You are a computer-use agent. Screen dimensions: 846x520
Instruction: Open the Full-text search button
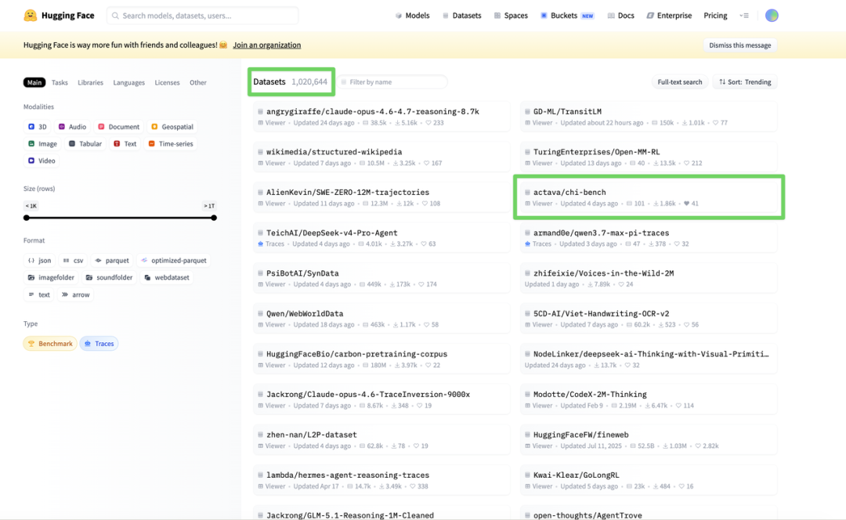(x=680, y=82)
